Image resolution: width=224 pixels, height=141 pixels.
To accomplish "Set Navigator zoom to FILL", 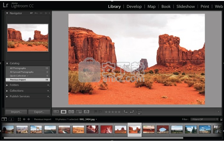I will point(36,13).
